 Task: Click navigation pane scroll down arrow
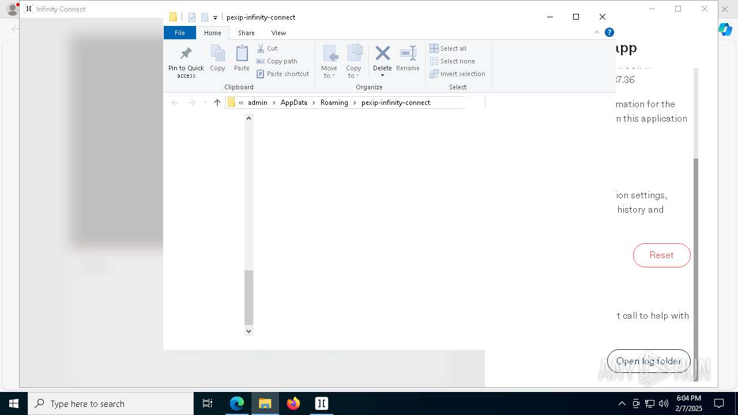[248, 331]
